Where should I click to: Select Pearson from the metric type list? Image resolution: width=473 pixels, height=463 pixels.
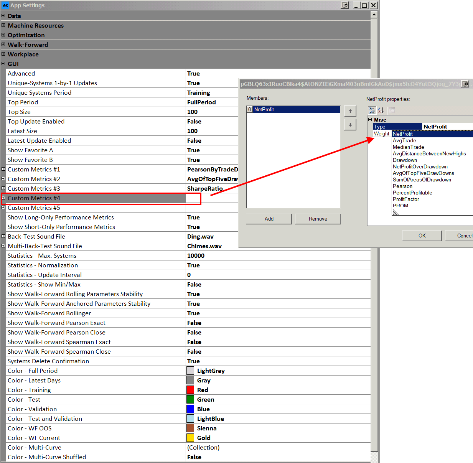402,186
